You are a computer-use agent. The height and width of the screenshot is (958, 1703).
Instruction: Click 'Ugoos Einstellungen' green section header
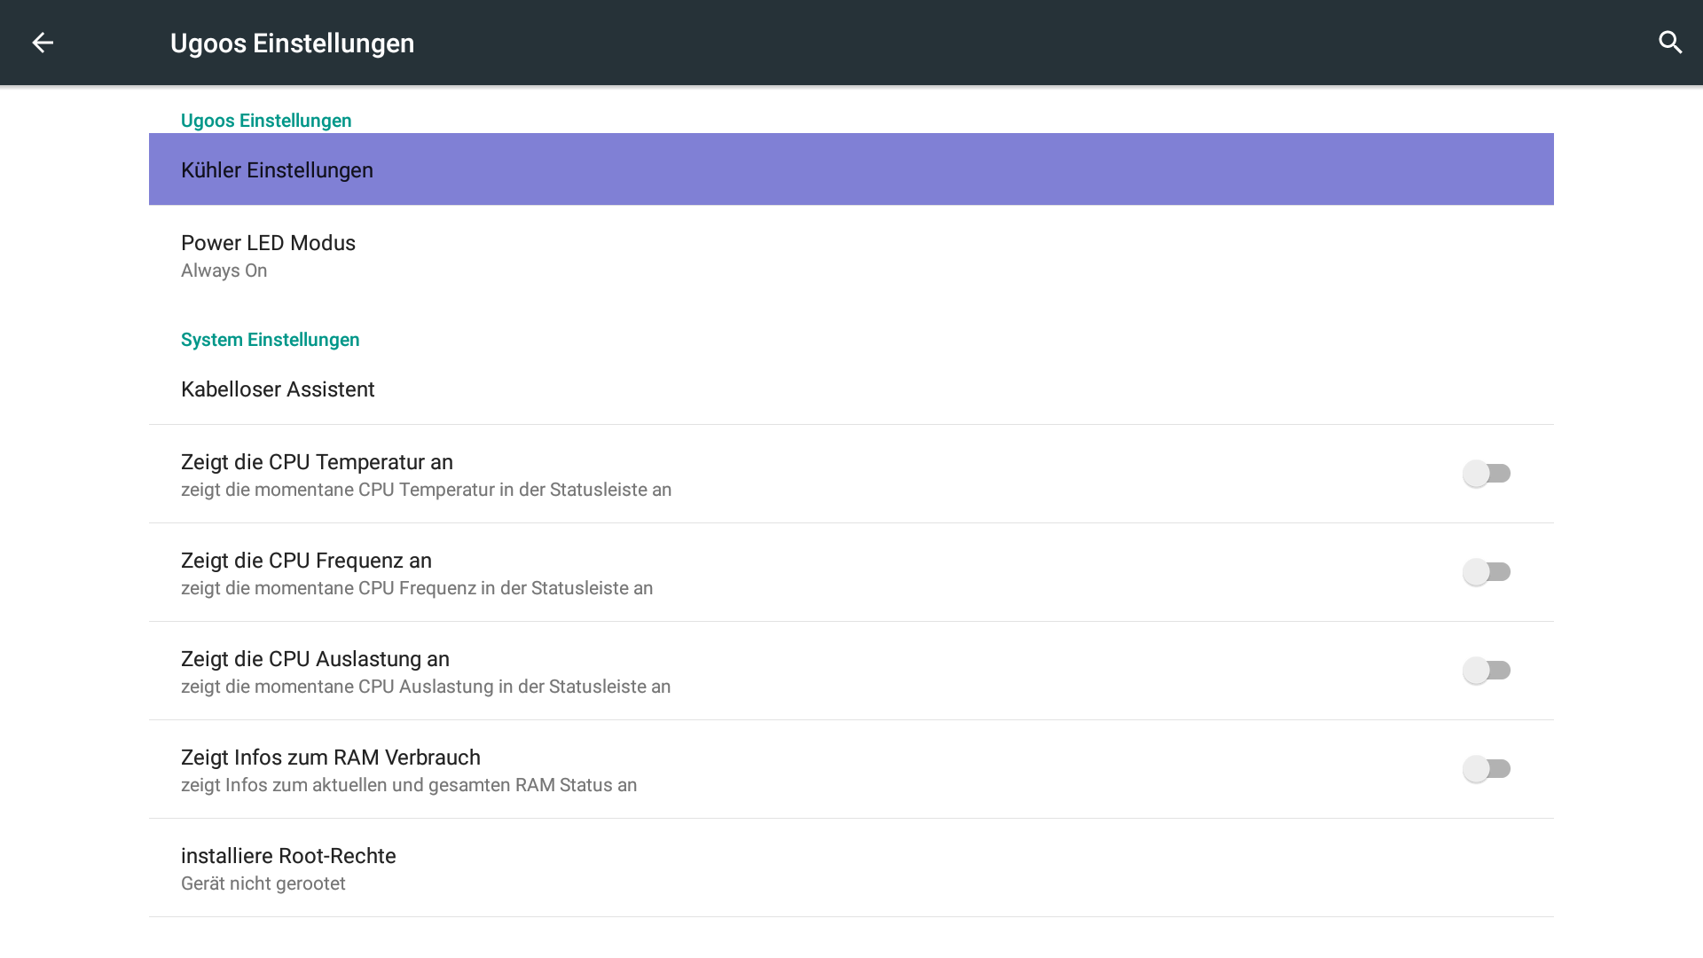click(x=266, y=121)
